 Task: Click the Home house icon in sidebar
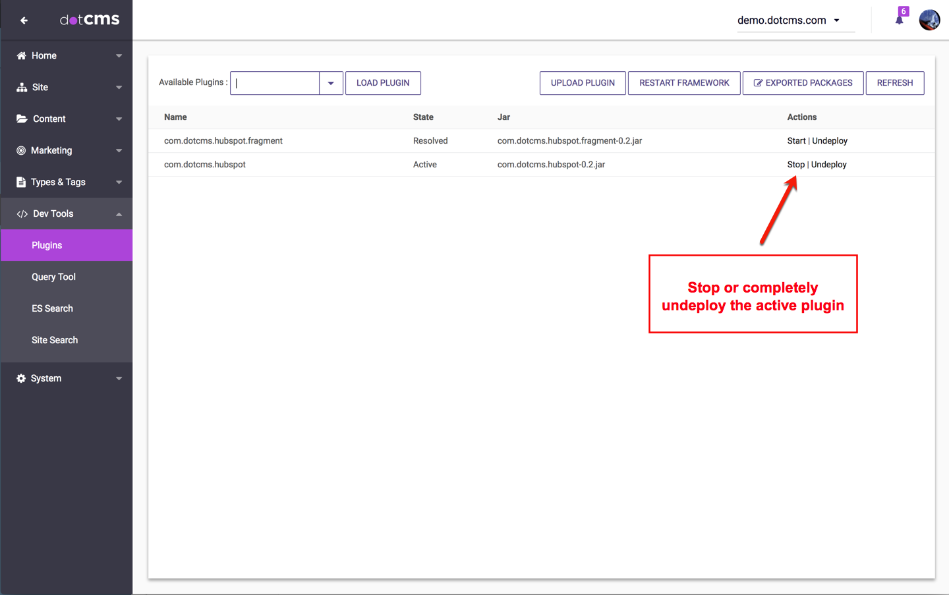(22, 56)
